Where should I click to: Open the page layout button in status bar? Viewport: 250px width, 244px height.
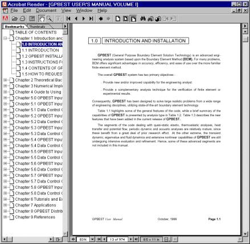coord(167,239)
